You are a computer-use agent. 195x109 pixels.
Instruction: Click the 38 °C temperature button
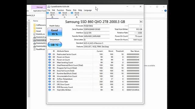[x=55, y=45]
